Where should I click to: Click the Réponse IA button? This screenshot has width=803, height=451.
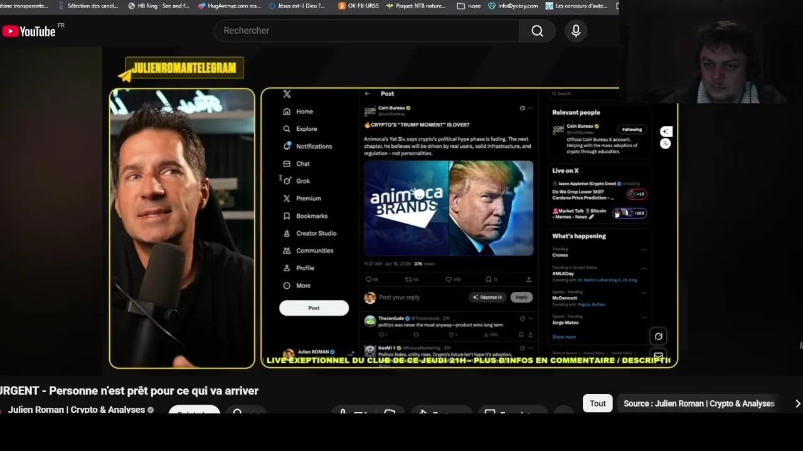(487, 298)
